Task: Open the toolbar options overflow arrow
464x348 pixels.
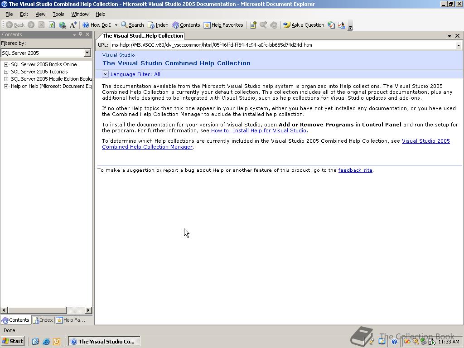Action: pyautogui.click(x=350, y=25)
